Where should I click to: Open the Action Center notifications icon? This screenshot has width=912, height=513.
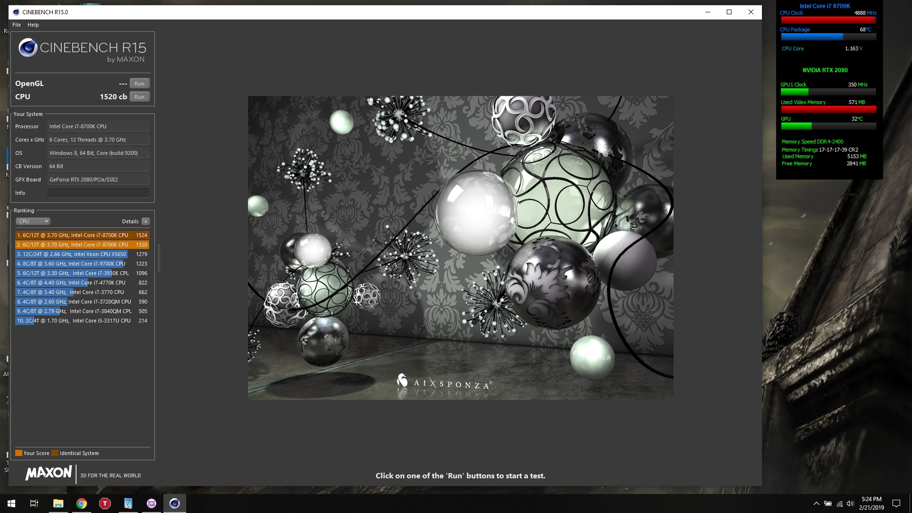[x=896, y=503]
